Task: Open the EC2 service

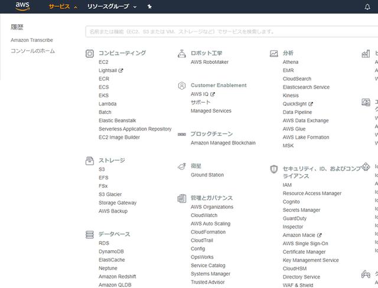Action: pos(103,62)
